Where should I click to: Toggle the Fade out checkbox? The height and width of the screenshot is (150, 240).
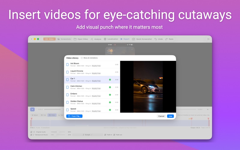(114, 135)
